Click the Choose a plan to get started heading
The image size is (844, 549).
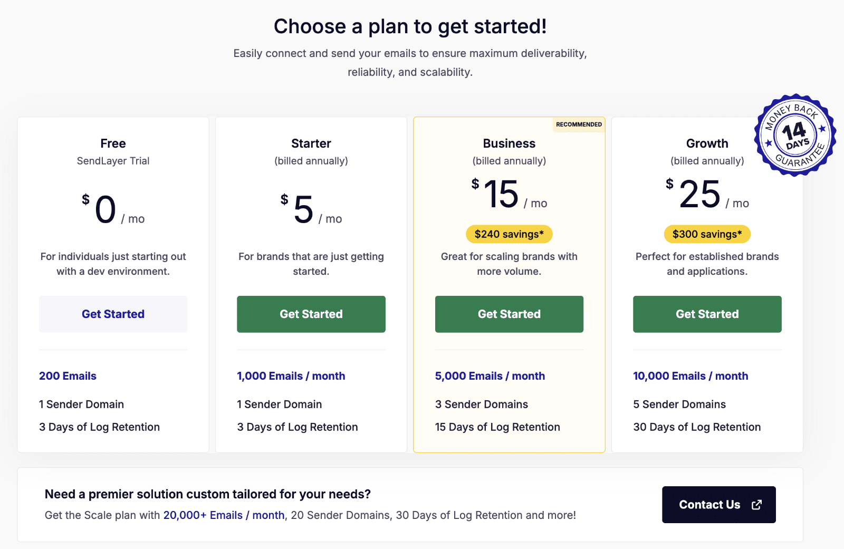point(410,26)
